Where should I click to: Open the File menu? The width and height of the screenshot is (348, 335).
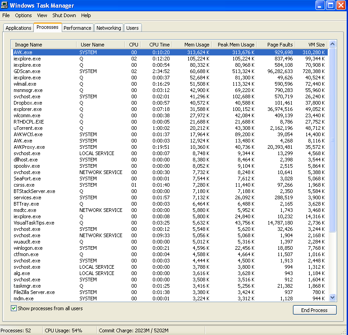pos(6,15)
